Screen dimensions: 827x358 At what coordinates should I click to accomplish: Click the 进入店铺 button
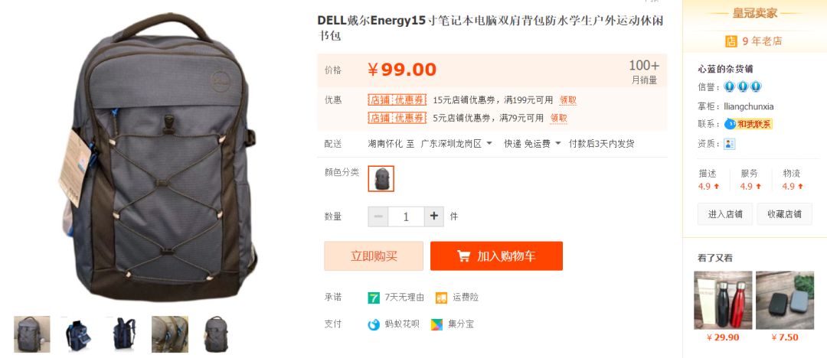725,214
